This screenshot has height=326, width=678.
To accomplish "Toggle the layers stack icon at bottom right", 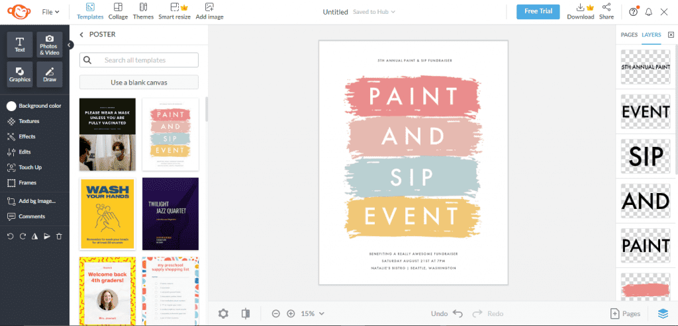I will 663,313.
